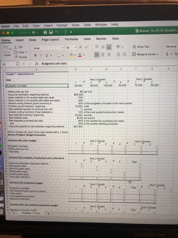Image resolution: width=178 pixels, height=238 pixels.
Task: Apply the red font color A
Action: pyautogui.click(x=80, y=55)
